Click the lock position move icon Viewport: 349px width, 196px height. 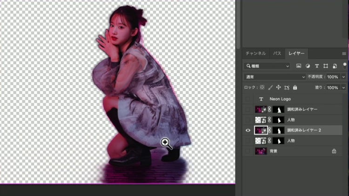point(278,88)
